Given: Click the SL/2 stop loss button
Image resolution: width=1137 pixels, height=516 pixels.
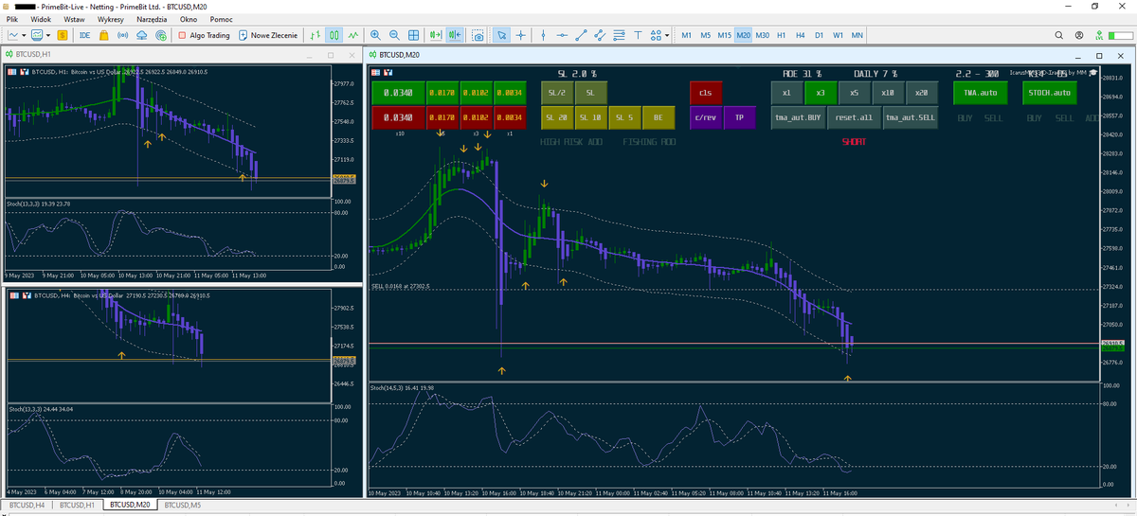Looking at the screenshot, I should 557,93.
